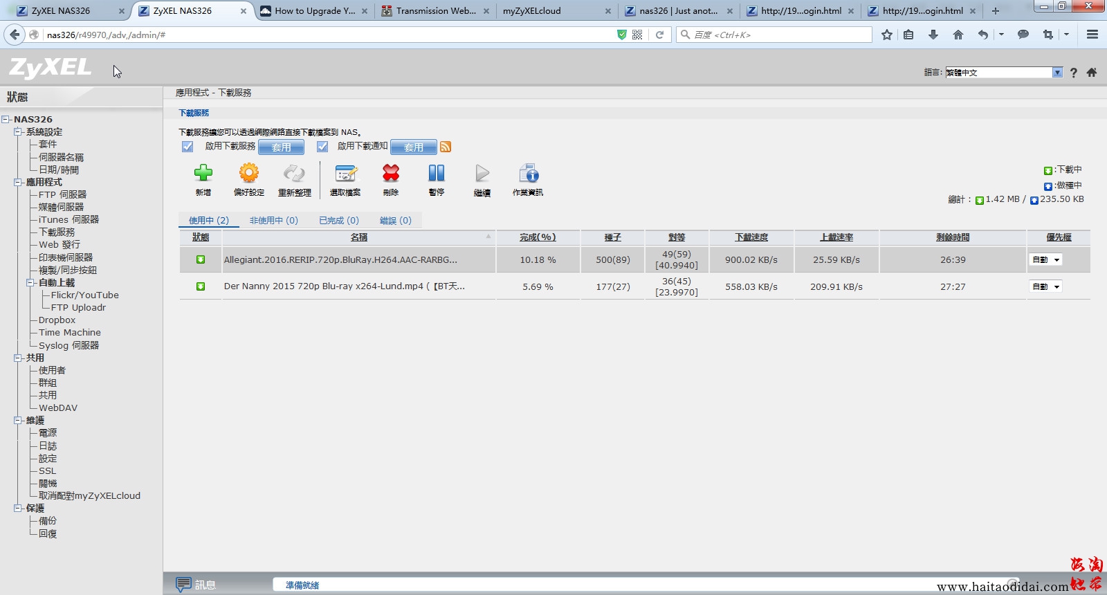Pause the selected download task
Viewport: 1107px width, 595px height.
(x=436, y=173)
